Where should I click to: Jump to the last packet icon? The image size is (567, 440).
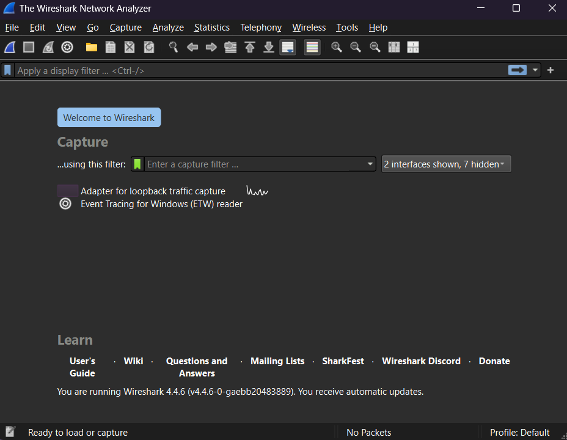coord(269,47)
